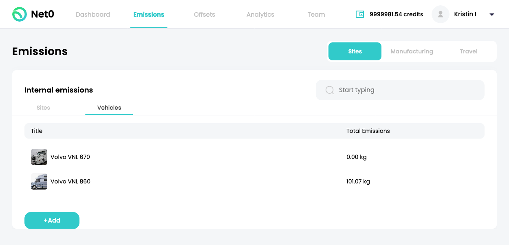Click the Volvo VNL 670 title text

click(70, 157)
